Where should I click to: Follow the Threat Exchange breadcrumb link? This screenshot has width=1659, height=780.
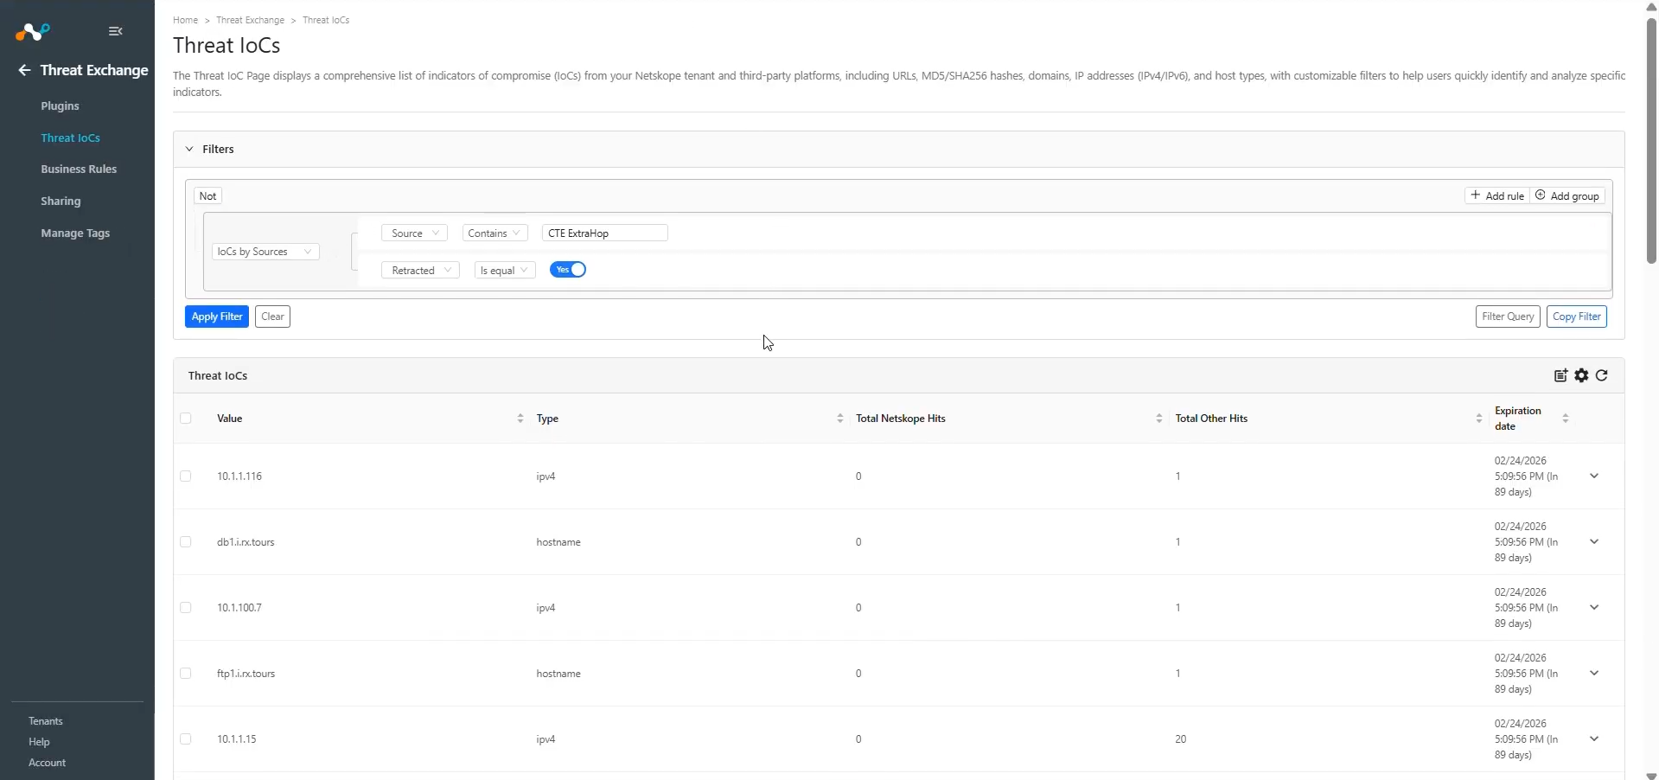(250, 20)
